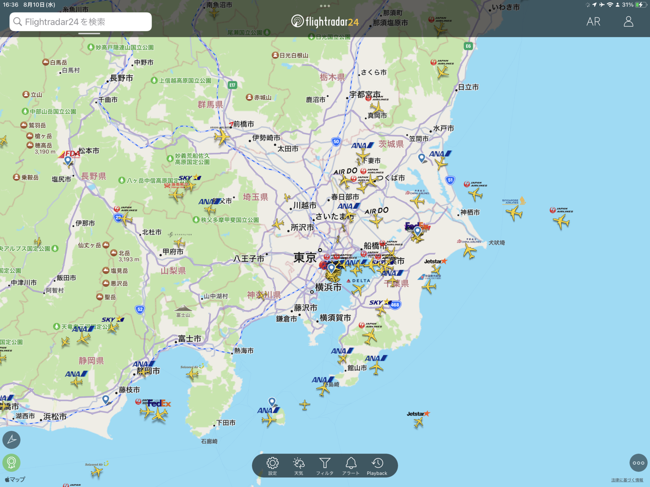
Task: Open Playback history mode
Action: tap(377, 466)
